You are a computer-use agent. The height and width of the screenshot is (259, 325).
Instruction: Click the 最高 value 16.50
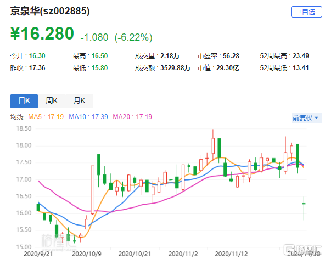click(99, 56)
